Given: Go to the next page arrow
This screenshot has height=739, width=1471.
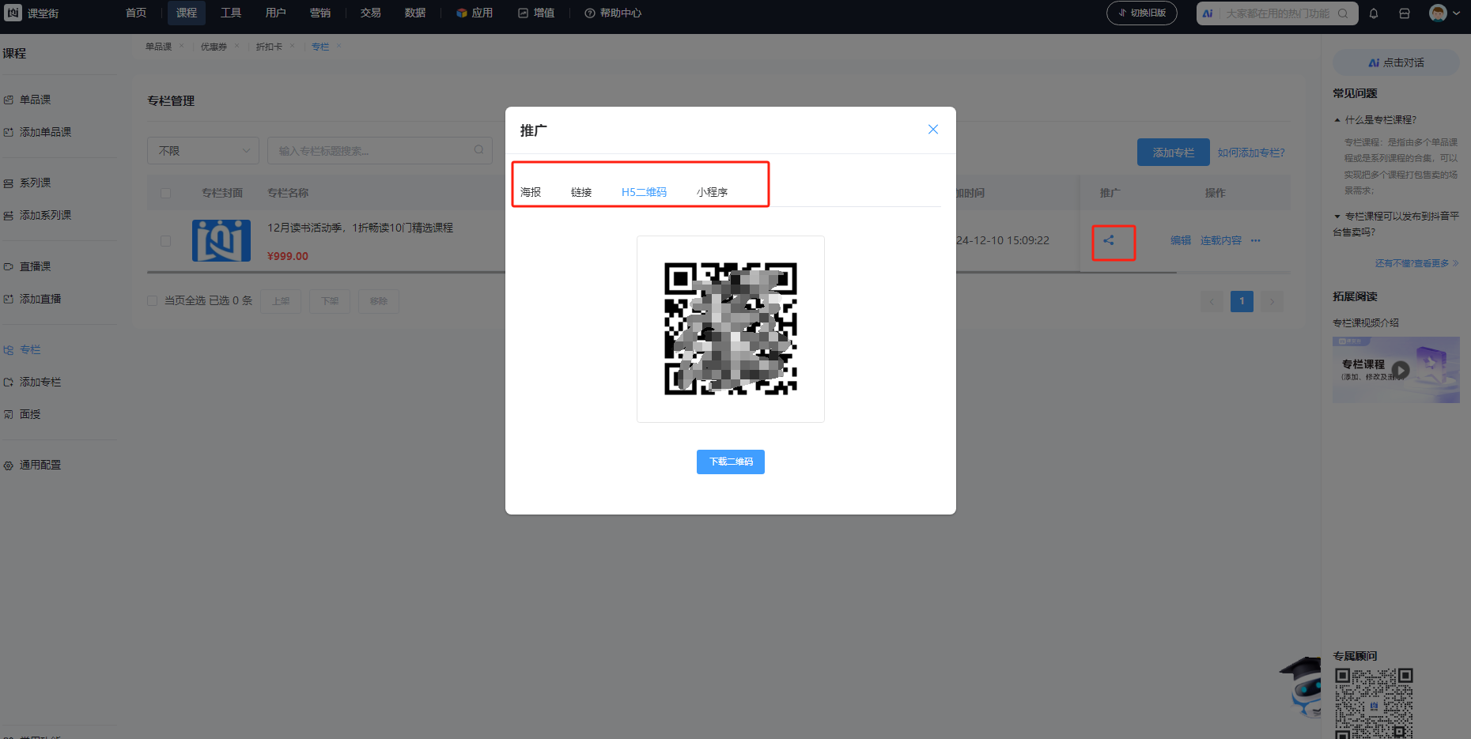Looking at the screenshot, I should [x=1272, y=301].
